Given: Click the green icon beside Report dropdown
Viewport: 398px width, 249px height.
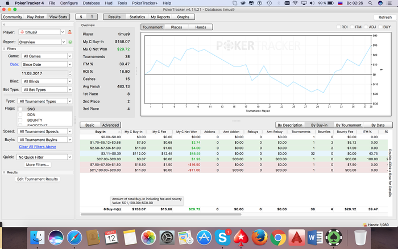Looking at the screenshot, I should 71,42.
